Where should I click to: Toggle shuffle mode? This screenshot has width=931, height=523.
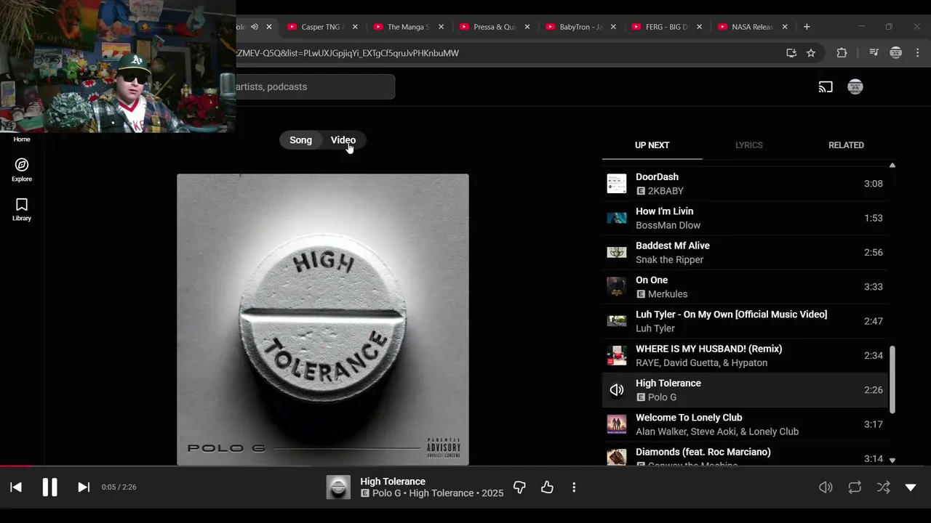[x=883, y=487]
